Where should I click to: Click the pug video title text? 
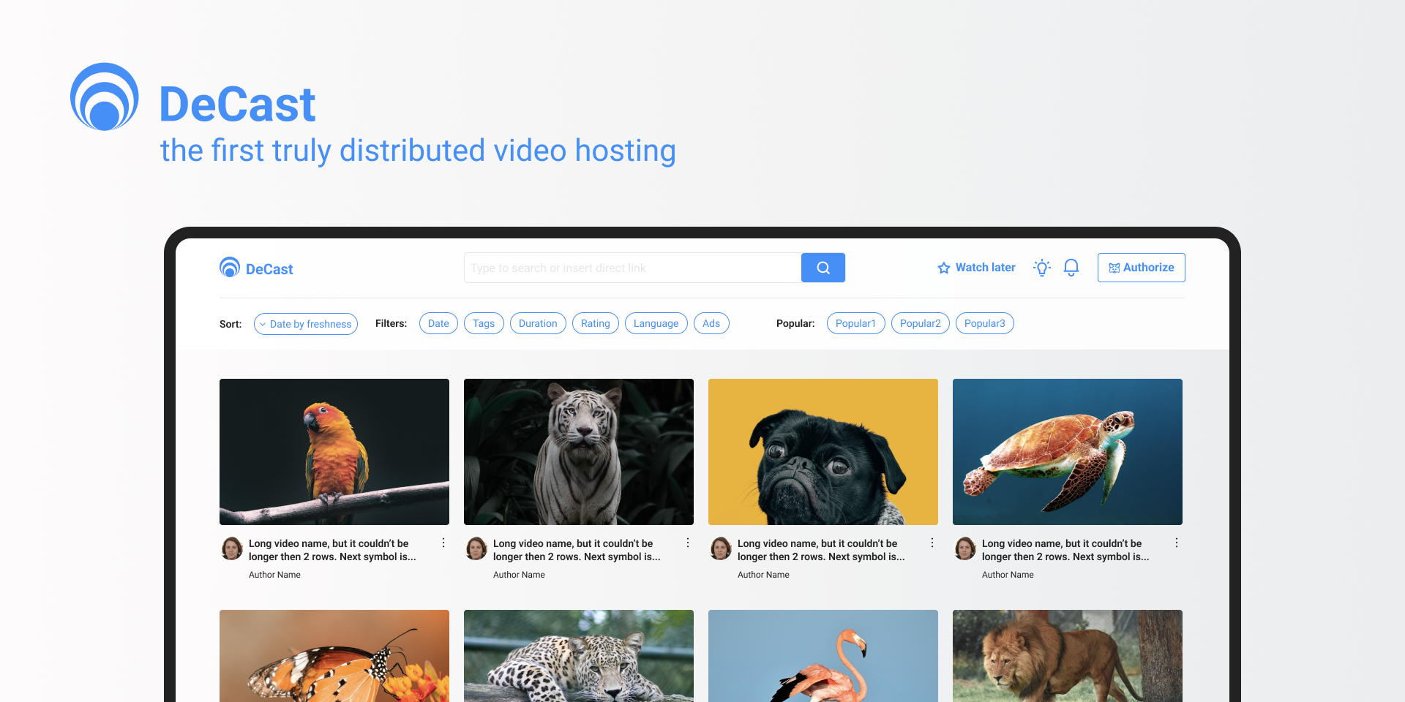click(x=821, y=550)
